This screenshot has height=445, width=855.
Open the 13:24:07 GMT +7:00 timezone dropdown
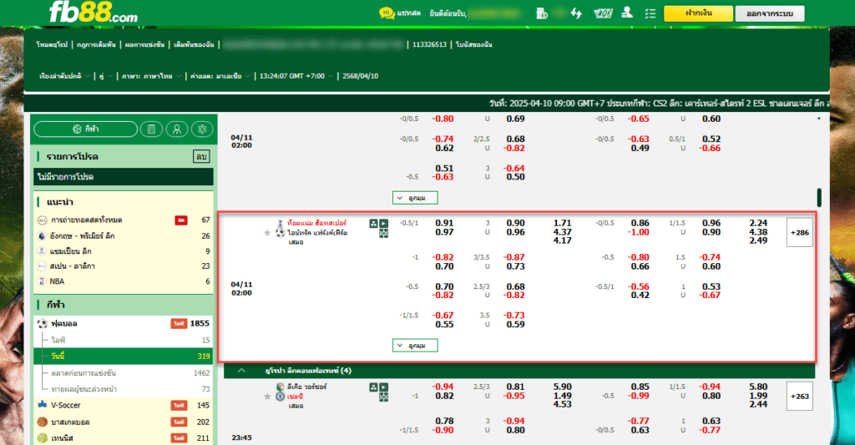pos(296,76)
